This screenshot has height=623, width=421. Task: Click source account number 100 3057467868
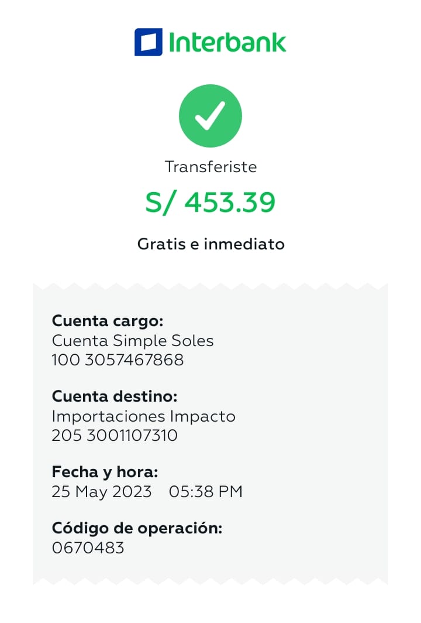click(x=118, y=360)
